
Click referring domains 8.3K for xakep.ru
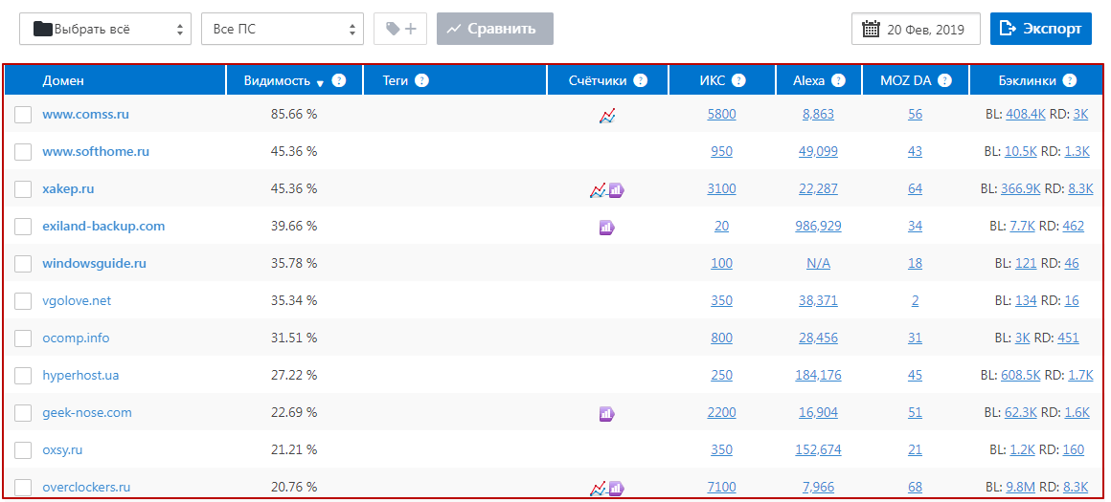(1080, 188)
